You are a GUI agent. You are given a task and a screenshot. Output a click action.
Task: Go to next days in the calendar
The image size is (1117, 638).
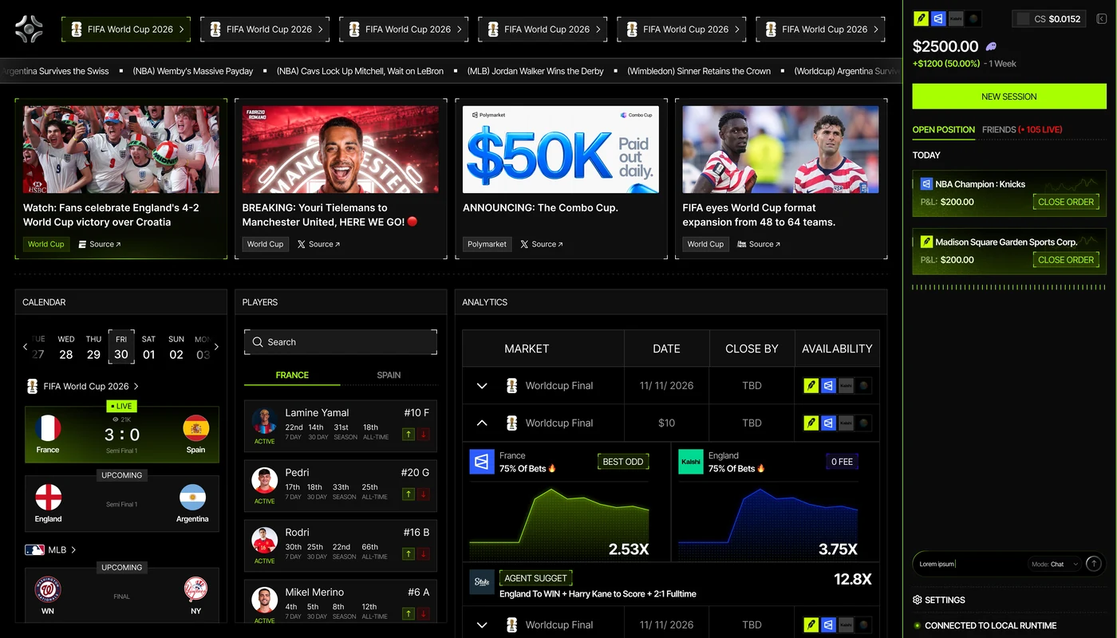tap(216, 347)
